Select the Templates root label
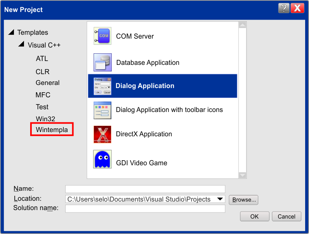The width and height of the screenshot is (309, 234). click(x=32, y=32)
